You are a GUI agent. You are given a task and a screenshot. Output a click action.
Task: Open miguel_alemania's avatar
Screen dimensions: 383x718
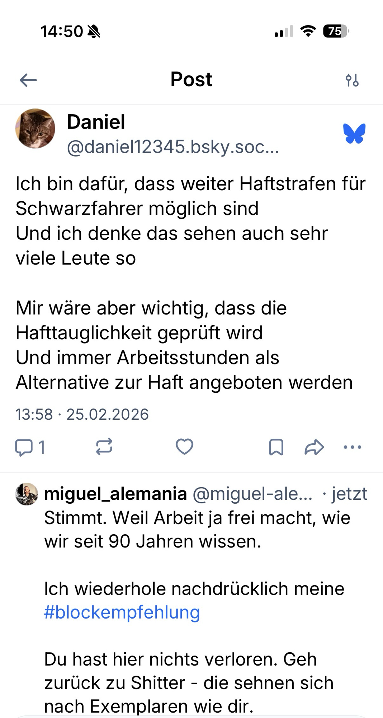(27, 494)
